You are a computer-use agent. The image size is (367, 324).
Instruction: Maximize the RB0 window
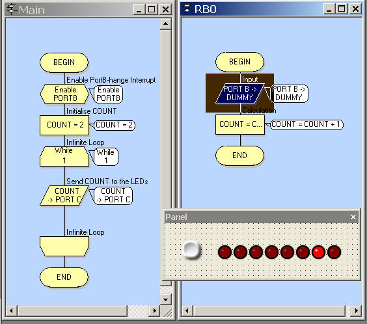342,9
